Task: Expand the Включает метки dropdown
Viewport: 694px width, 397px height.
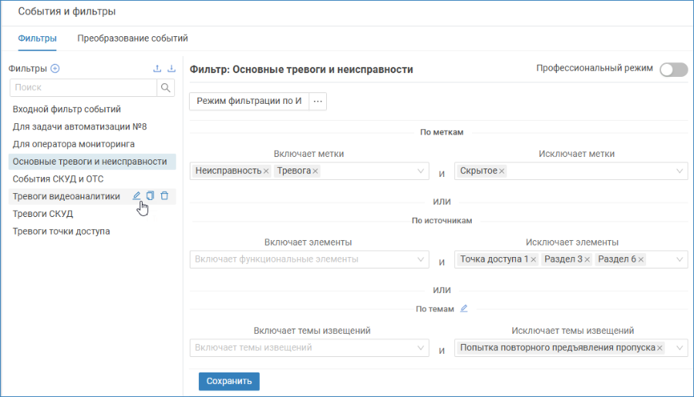Action: click(x=420, y=171)
